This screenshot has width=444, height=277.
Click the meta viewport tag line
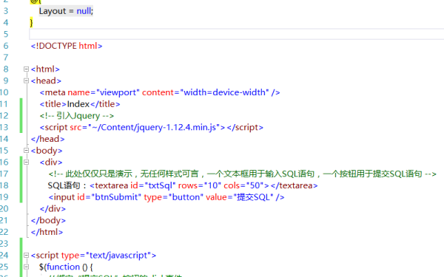(x=160, y=92)
